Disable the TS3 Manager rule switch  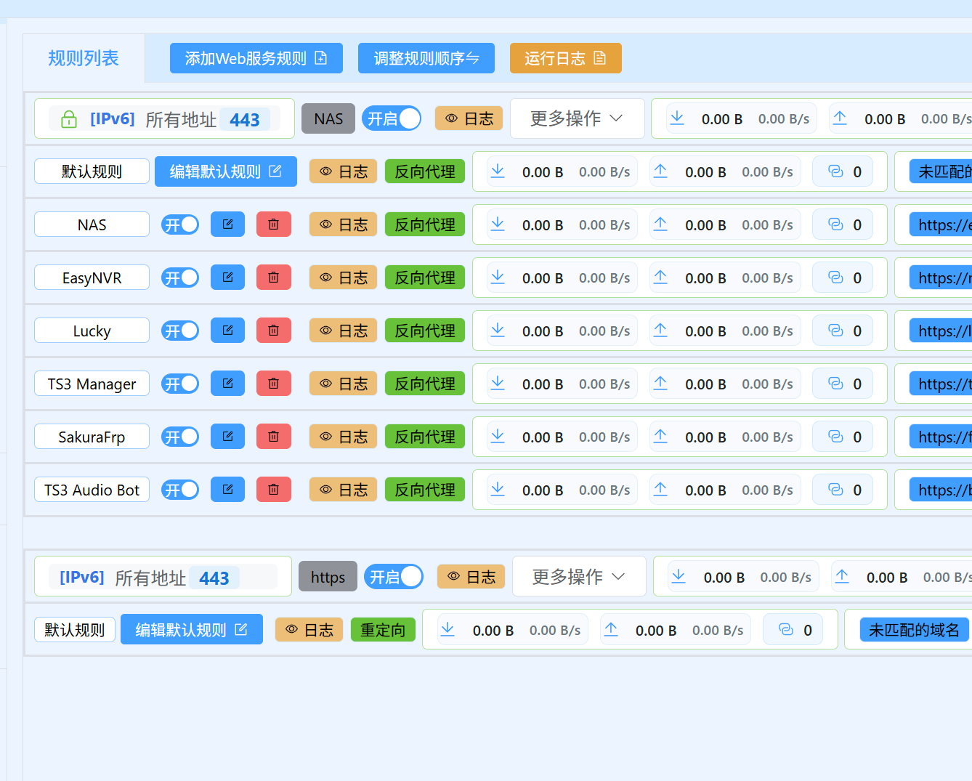(180, 384)
